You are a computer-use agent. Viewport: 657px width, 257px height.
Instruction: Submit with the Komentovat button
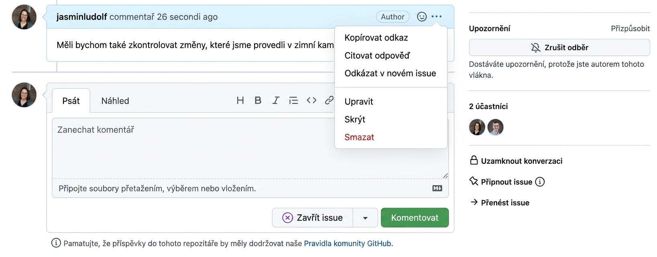tap(415, 218)
